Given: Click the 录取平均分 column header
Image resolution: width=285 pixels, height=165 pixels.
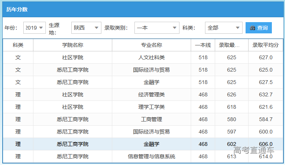Looking at the screenshot, I should pyautogui.click(x=265, y=45).
